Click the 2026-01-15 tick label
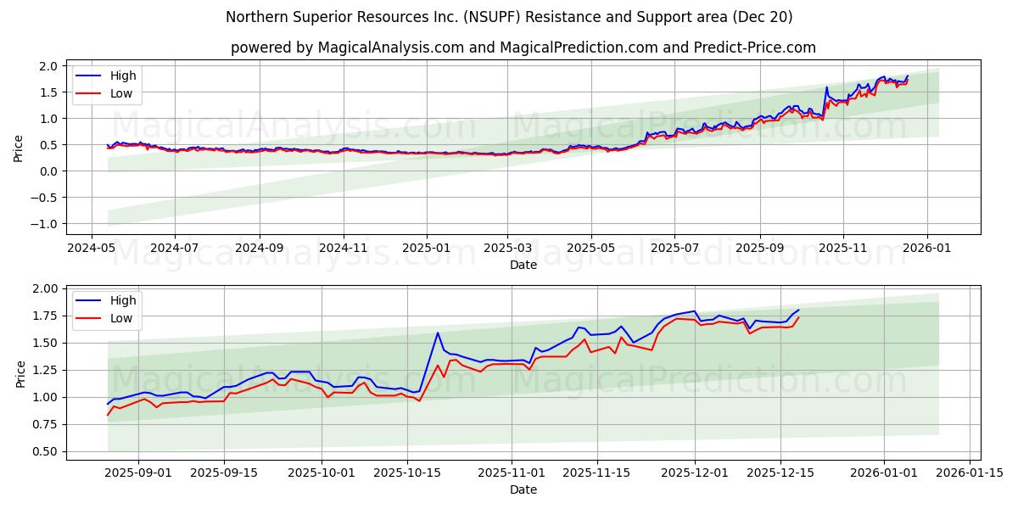 pos(970,474)
